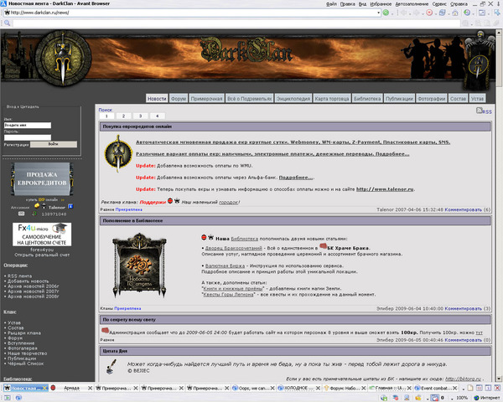Click the green Go button next to address bar
This screenshot has height=402, width=503.
[x=386, y=13]
